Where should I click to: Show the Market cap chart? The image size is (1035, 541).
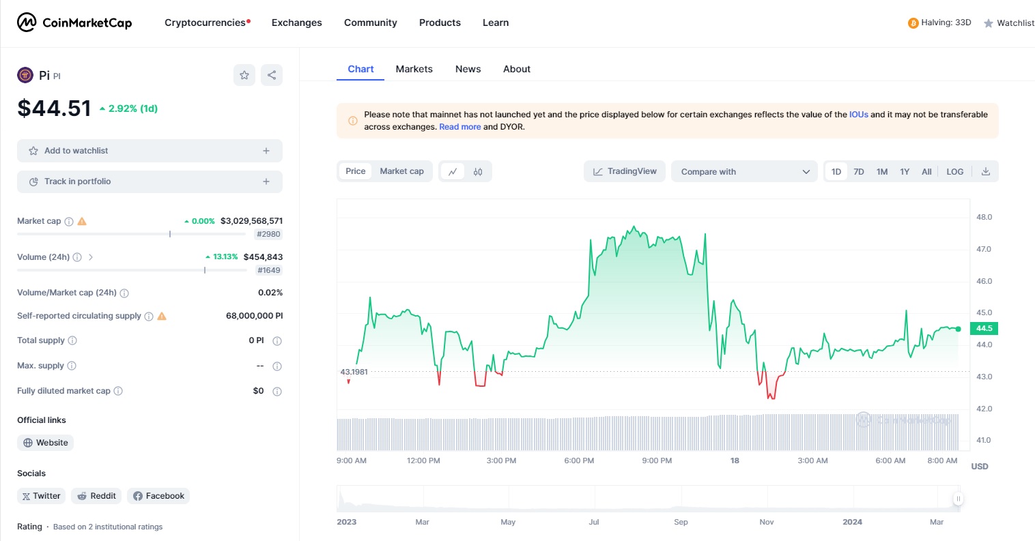pyautogui.click(x=401, y=171)
